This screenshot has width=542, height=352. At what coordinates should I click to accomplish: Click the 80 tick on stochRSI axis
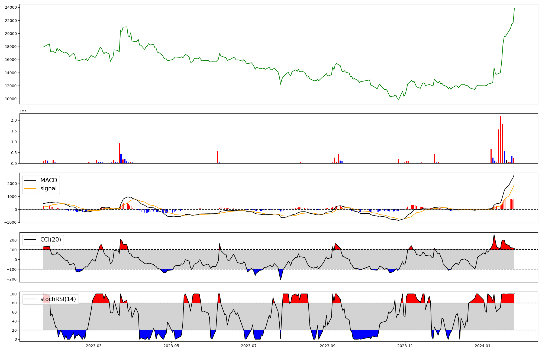coord(14,303)
